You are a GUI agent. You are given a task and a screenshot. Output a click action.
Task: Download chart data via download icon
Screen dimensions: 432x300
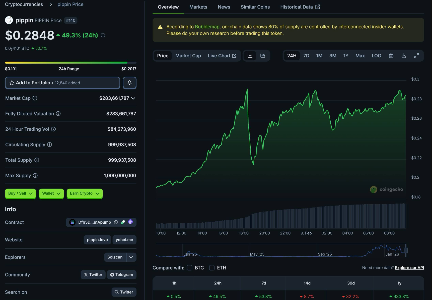pyautogui.click(x=404, y=56)
